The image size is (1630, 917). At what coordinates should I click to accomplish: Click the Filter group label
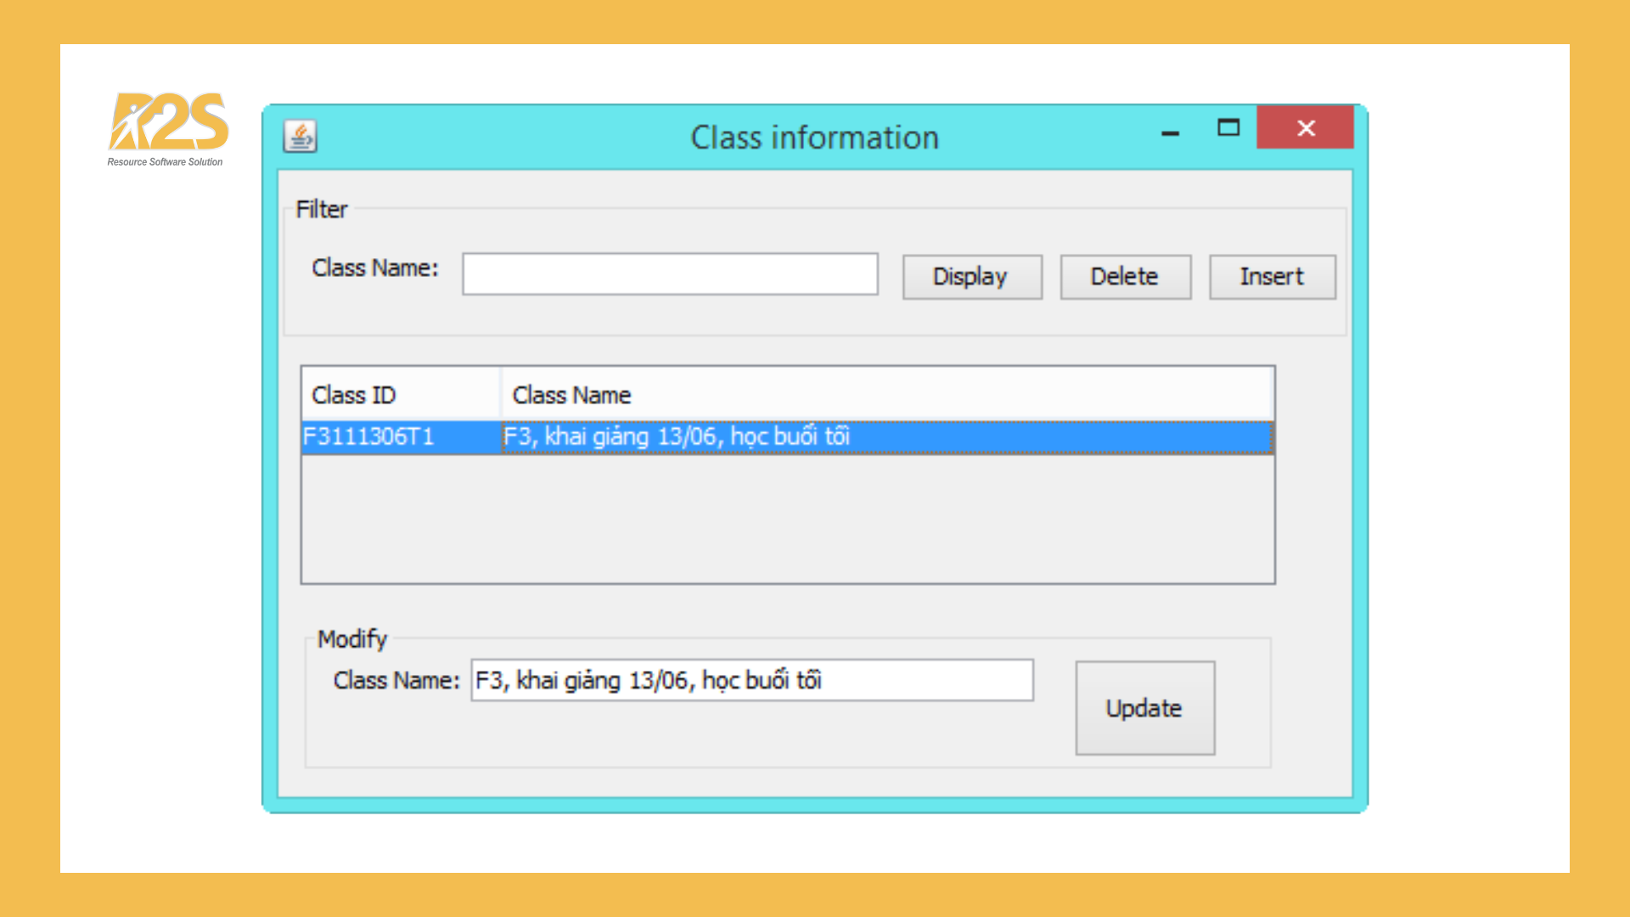coord(321,209)
